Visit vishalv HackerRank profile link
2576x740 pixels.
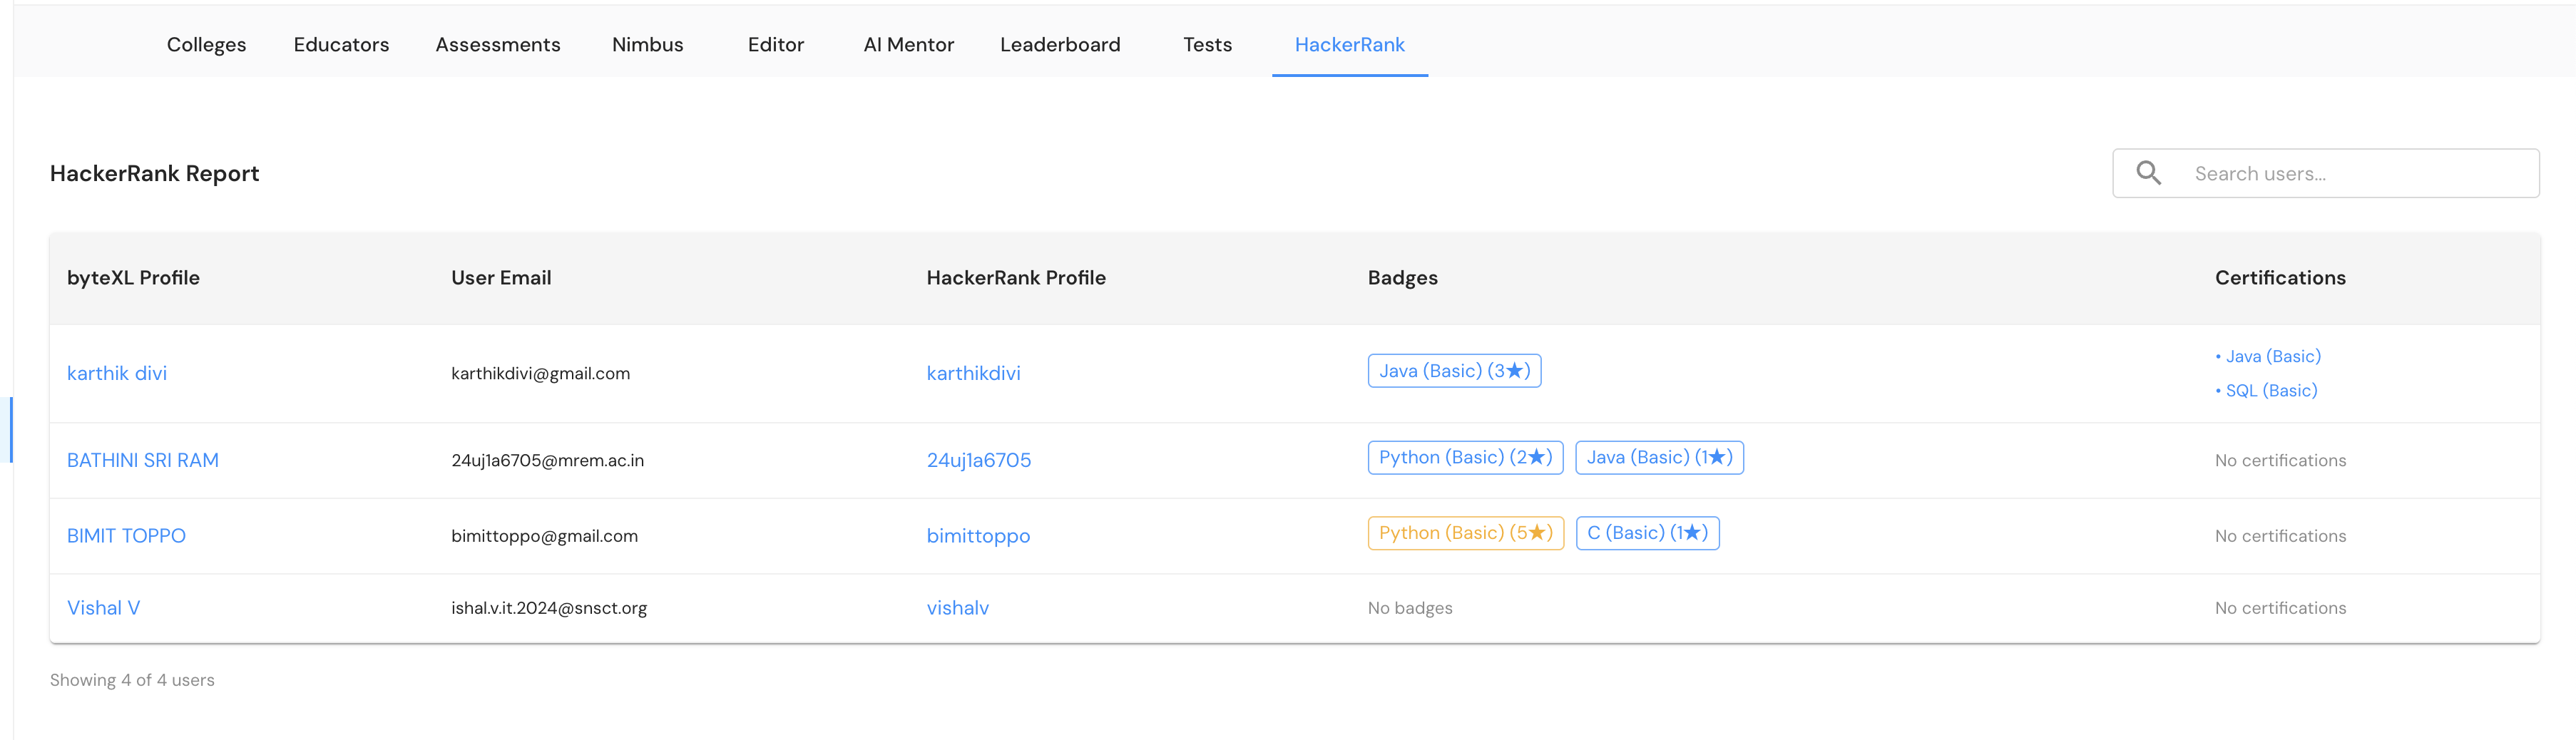click(957, 608)
